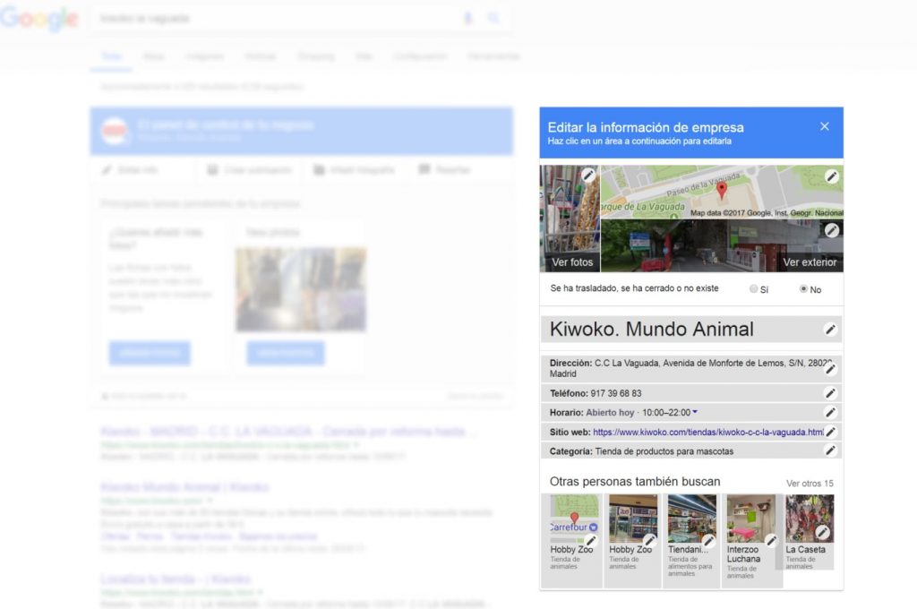Open the Ver exterior street view image
This screenshot has height=609, width=917.
click(x=723, y=245)
